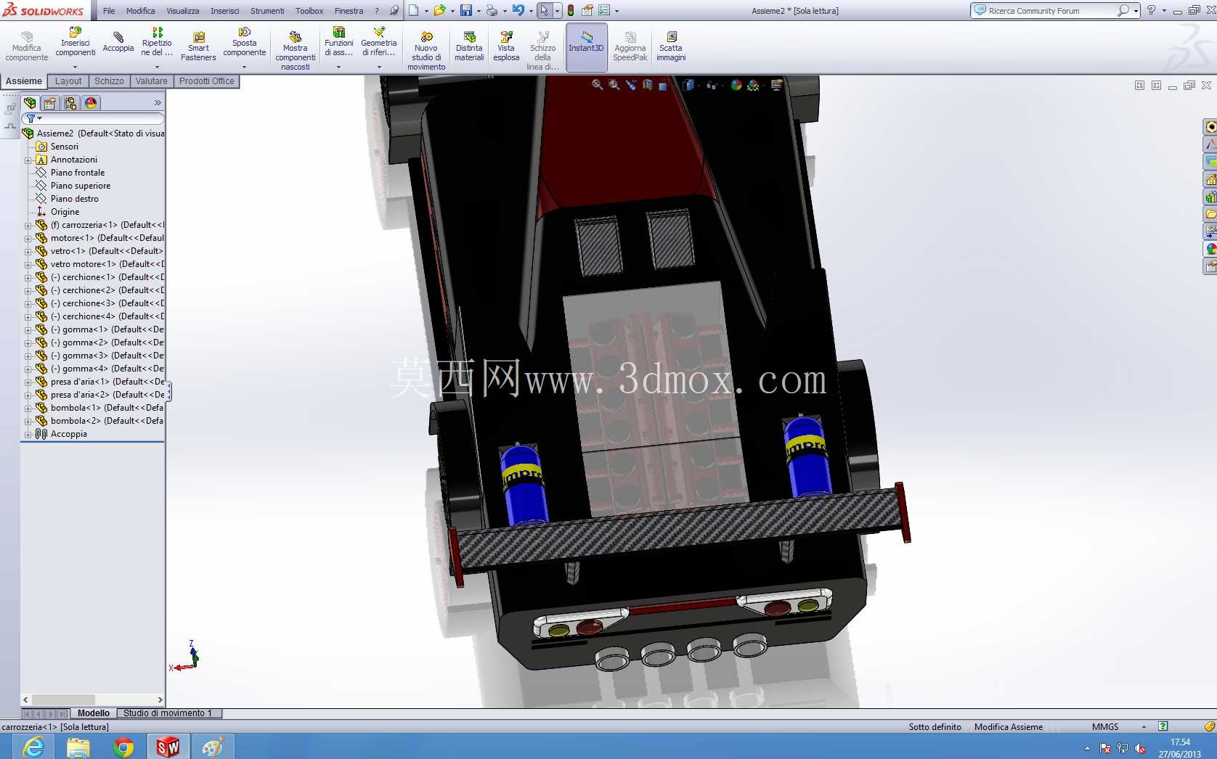
Task: Click the FeatureManager design tree tab icon
Action: tap(30, 103)
